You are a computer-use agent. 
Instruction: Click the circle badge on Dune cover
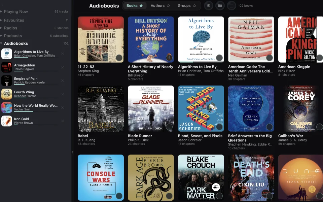tap(320, 196)
